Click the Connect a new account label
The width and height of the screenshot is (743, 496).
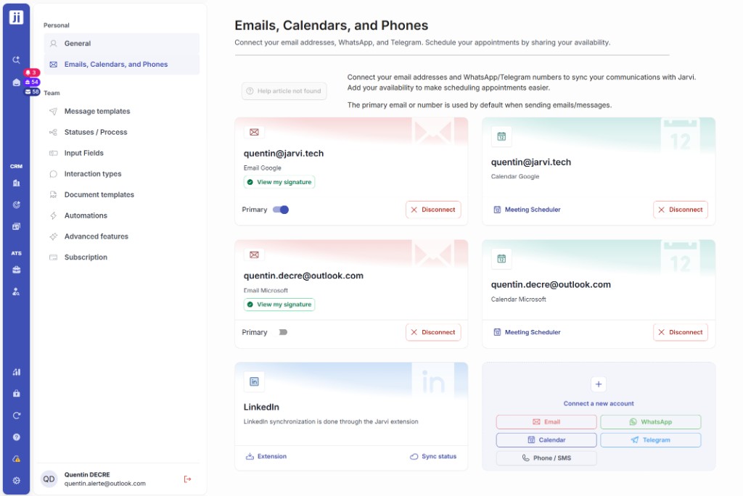point(599,404)
